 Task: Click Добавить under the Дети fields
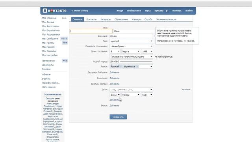(114, 100)
